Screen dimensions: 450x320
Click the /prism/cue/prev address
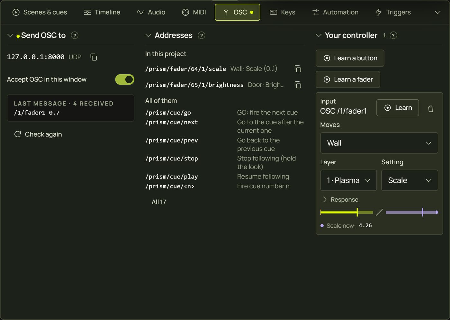(x=172, y=140)
